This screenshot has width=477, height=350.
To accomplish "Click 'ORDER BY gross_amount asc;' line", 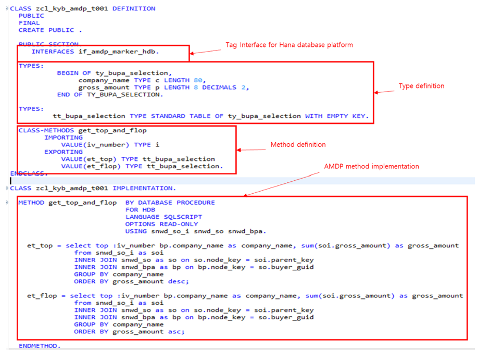I will [x=129, y=332].
